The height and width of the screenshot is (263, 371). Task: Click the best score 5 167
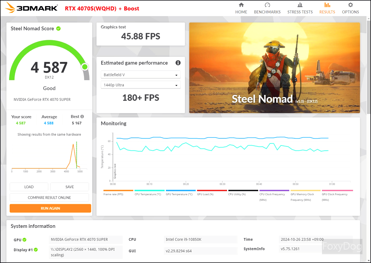click(x=77, y=123)
